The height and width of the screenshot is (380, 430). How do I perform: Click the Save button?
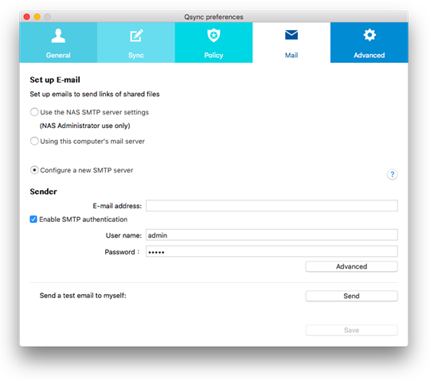point(352,330)
